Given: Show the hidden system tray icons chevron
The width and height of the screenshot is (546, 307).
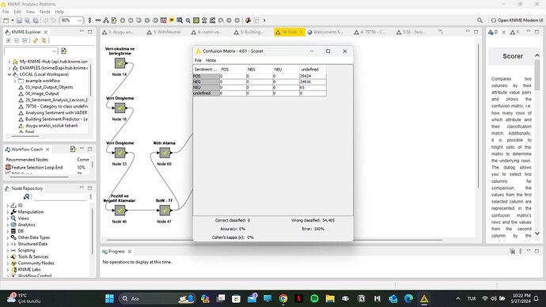Looking at the screenshot, I should (458, 298).
